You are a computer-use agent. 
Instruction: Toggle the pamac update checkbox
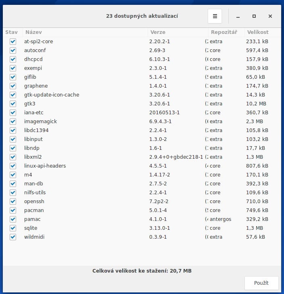[x=13, y=219]
